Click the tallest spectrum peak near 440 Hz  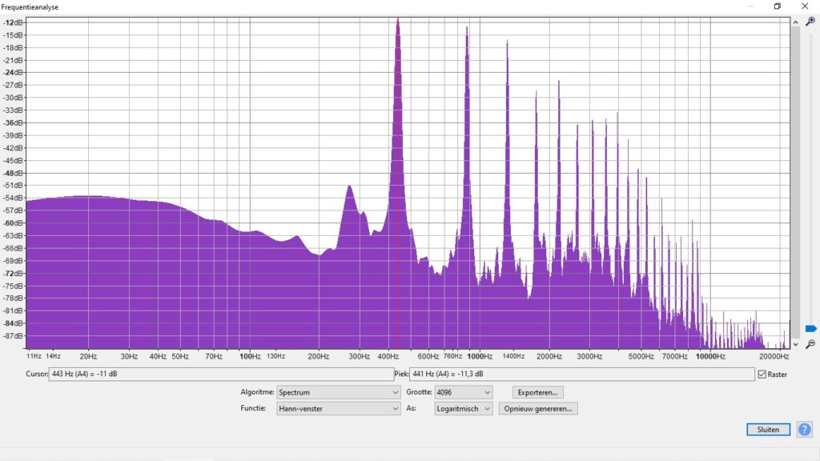pos(397,24)
